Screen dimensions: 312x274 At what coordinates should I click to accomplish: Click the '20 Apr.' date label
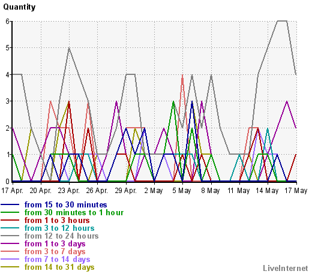tap(41, 191)
